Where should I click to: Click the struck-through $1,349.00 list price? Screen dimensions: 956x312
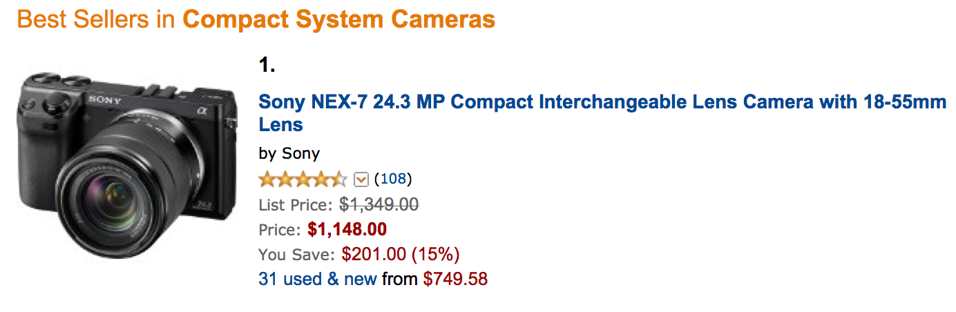coord(379,204)
